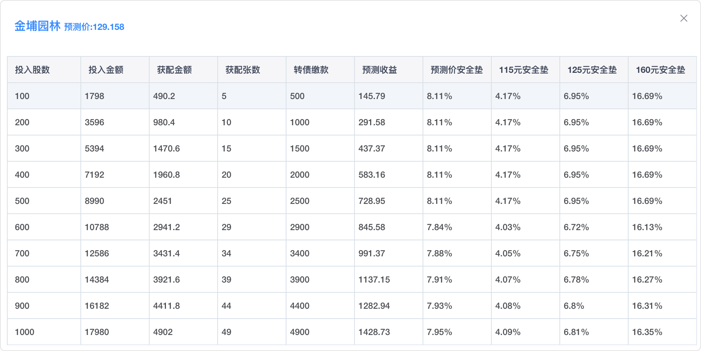Click the 金埔园林 title
Image resolution: width=701 pixels, height=351 pixels.
point(37,26)
